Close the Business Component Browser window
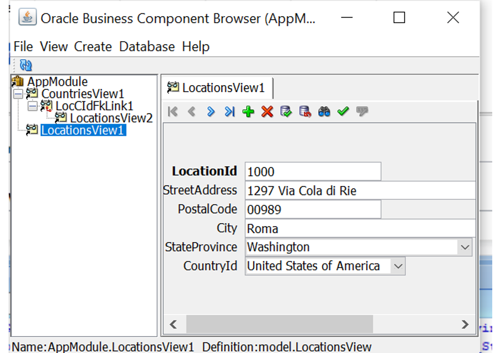This screenshot has height=353, width=494. [x=453, y=17]
